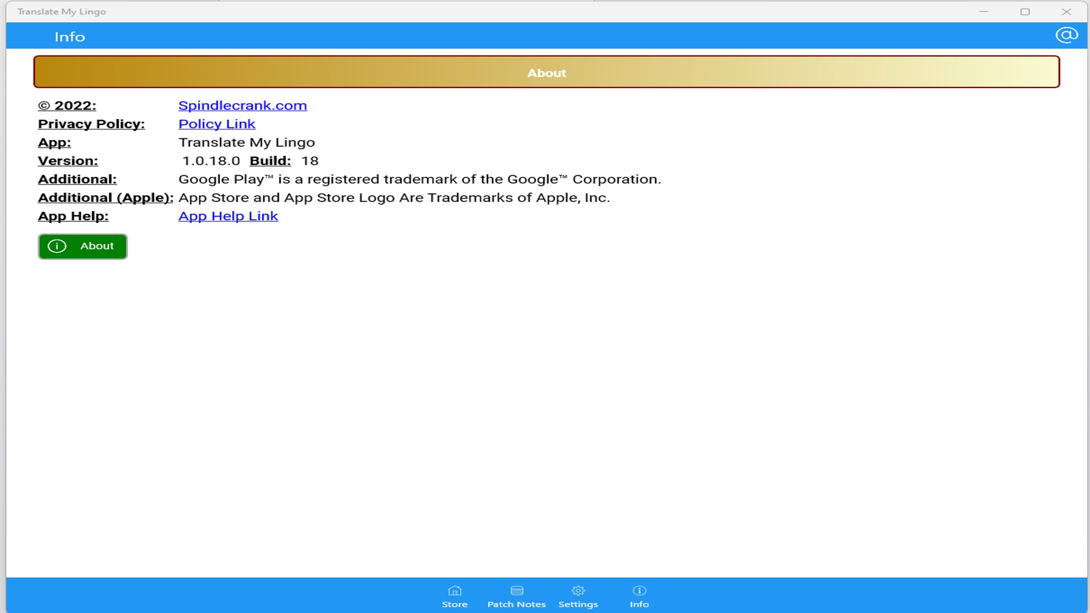Click the info circle icon inside About button
This screenshot has width=1090, height=613.
coord(57,246)
